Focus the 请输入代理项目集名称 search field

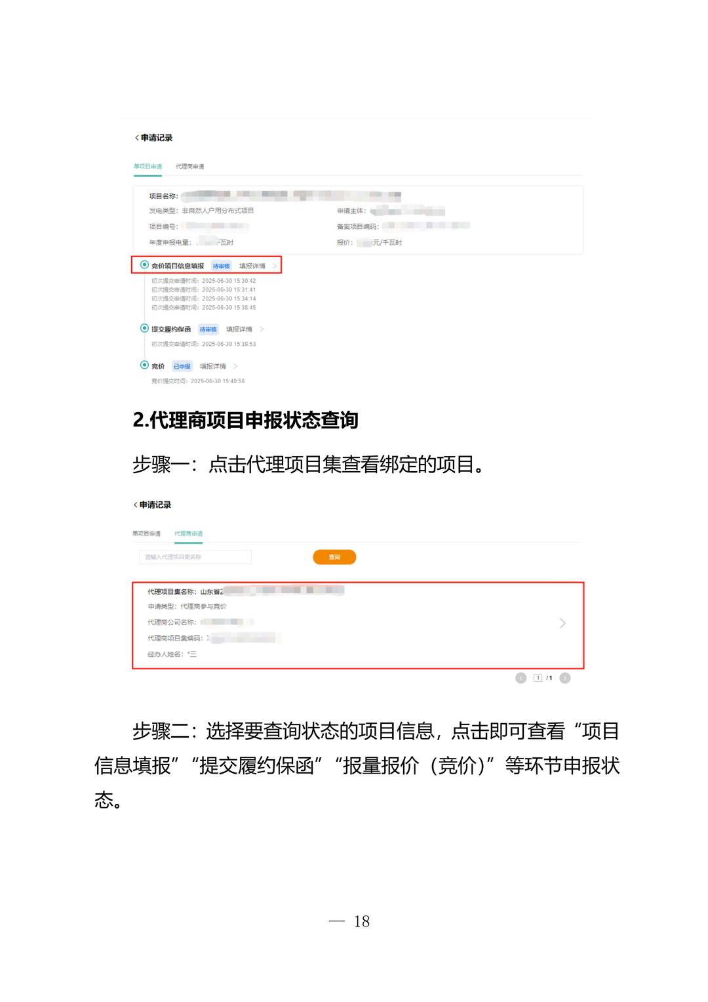point(195,557)
